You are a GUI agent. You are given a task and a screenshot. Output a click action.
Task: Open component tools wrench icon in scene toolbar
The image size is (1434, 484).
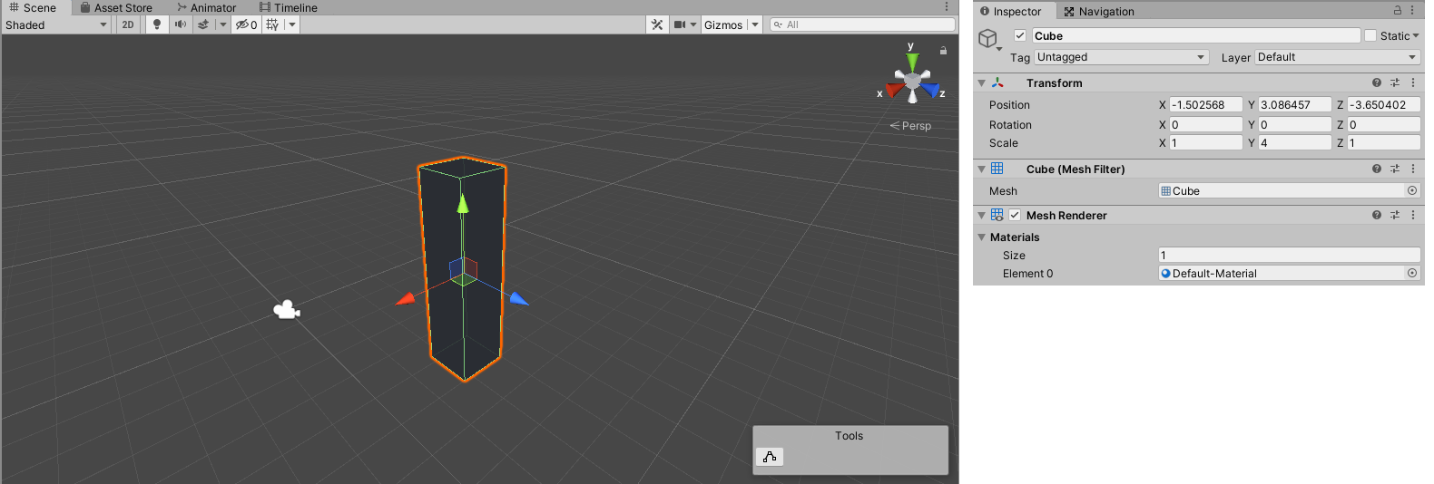tap(657, 24)
